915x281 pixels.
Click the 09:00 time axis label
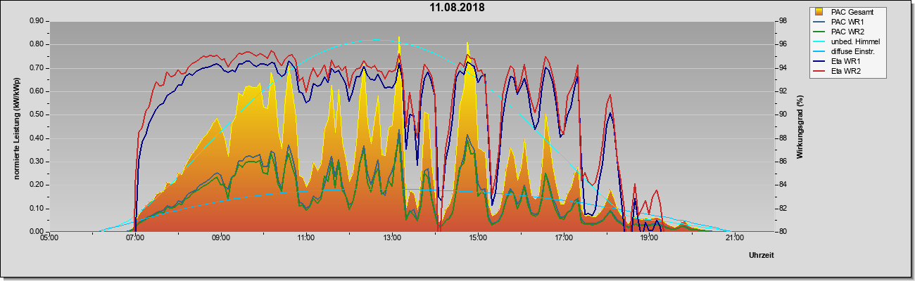[220, 237]
